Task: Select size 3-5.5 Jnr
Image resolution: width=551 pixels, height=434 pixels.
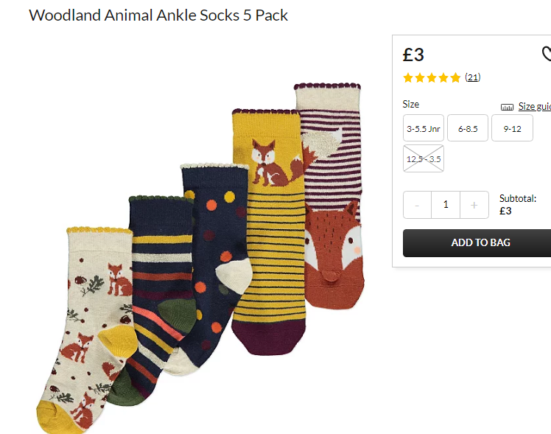Action: click(x=424, y=128)
